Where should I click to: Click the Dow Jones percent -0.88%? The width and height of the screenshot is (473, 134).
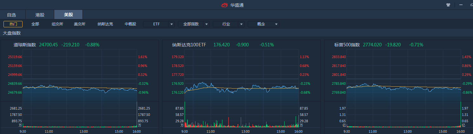92,45
